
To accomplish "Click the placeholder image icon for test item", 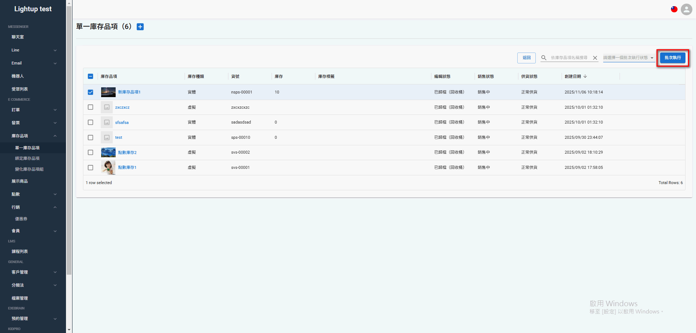I will coord(107,137).
